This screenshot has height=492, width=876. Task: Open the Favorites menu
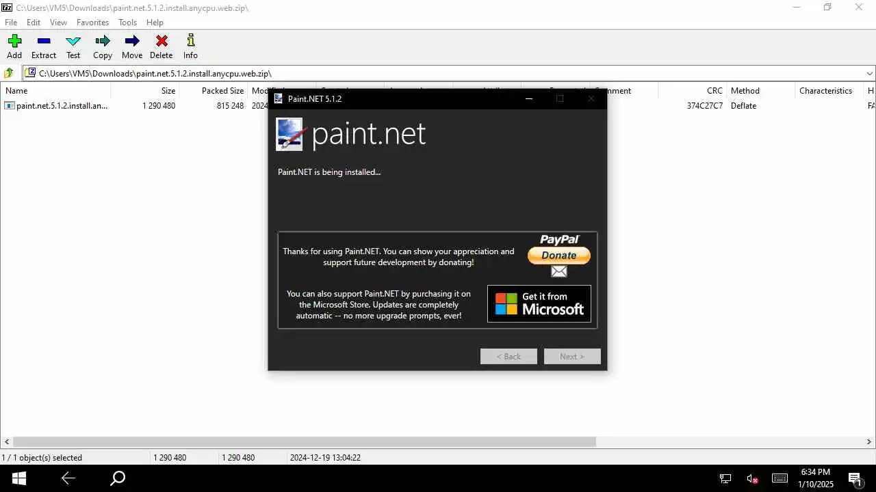click(x=92, y=23)
